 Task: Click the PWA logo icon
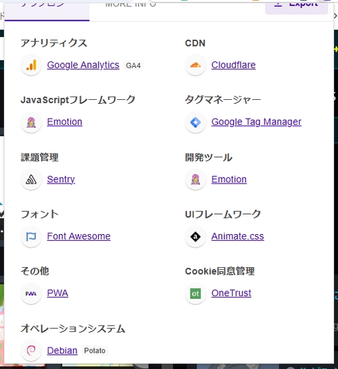point(31,293)
